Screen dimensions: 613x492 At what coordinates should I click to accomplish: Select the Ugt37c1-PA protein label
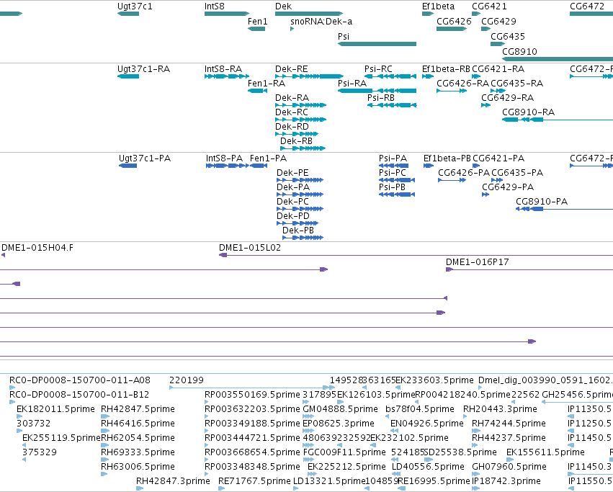pos(145,158)
